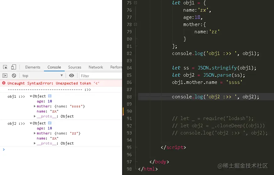Open the Elements tab

(x=33, y=67)
